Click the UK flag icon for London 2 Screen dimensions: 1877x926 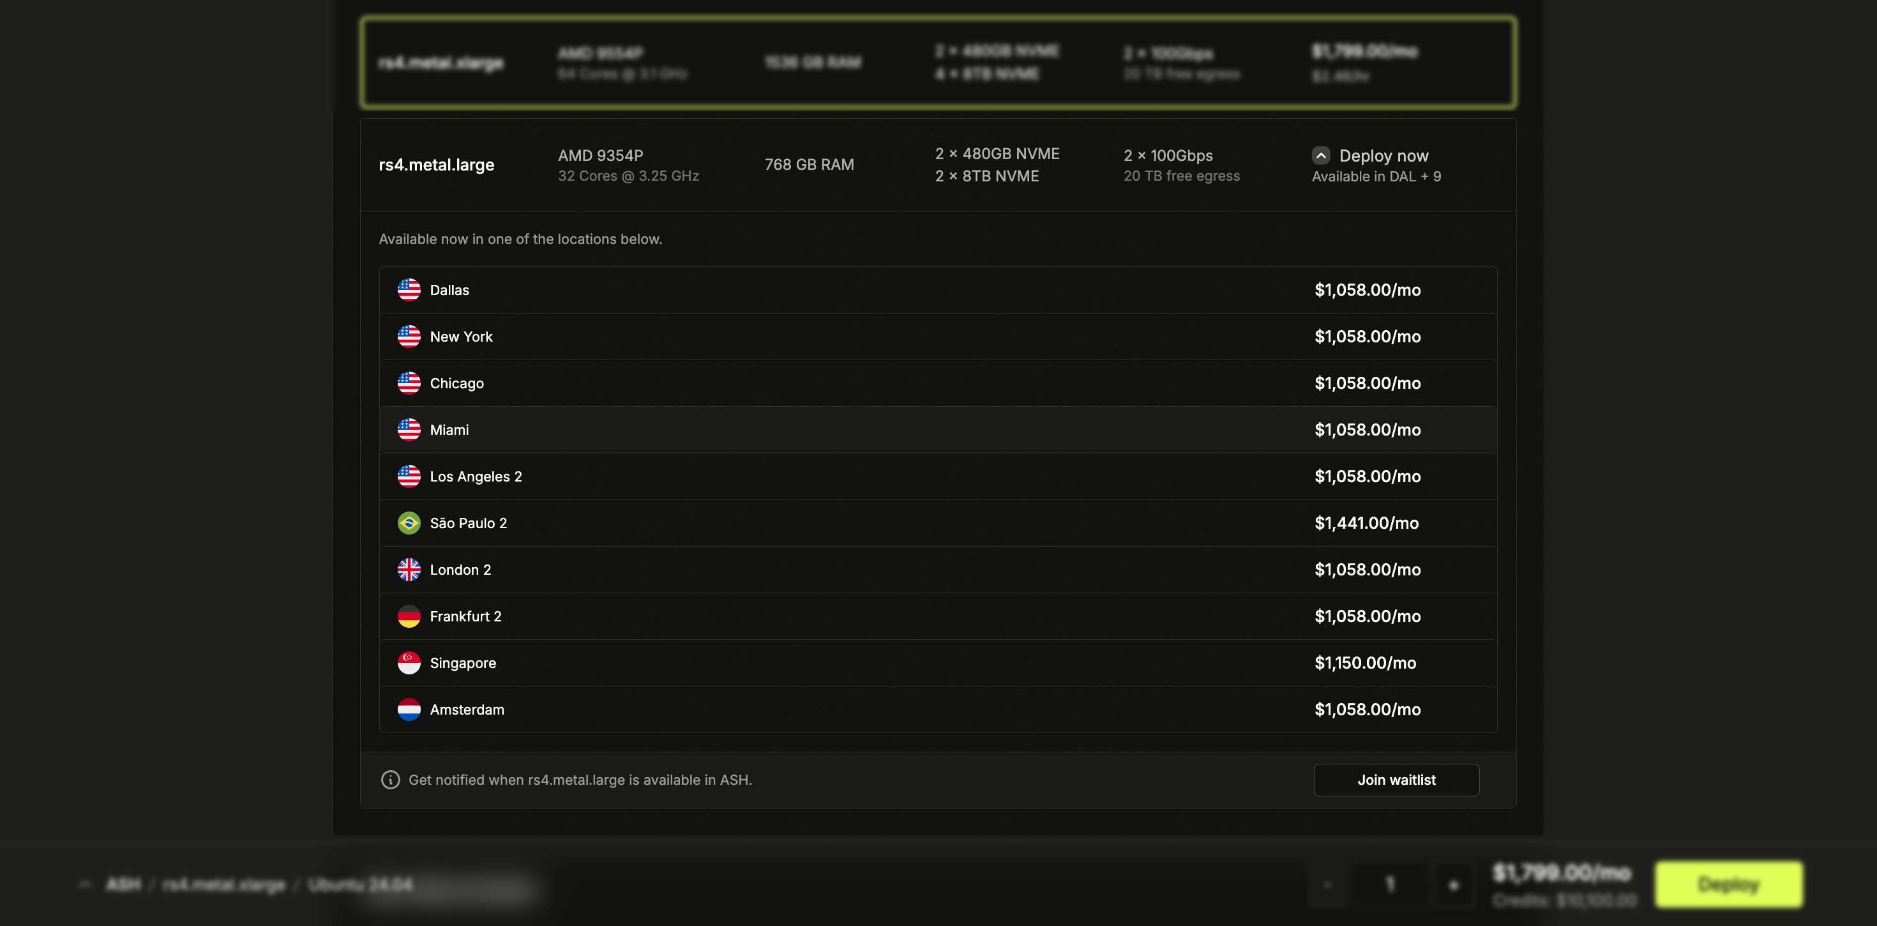pyautogui.click(x=409, y=570)
